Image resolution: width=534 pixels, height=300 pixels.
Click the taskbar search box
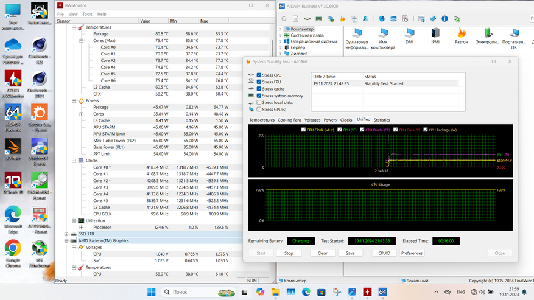[198, 292]
